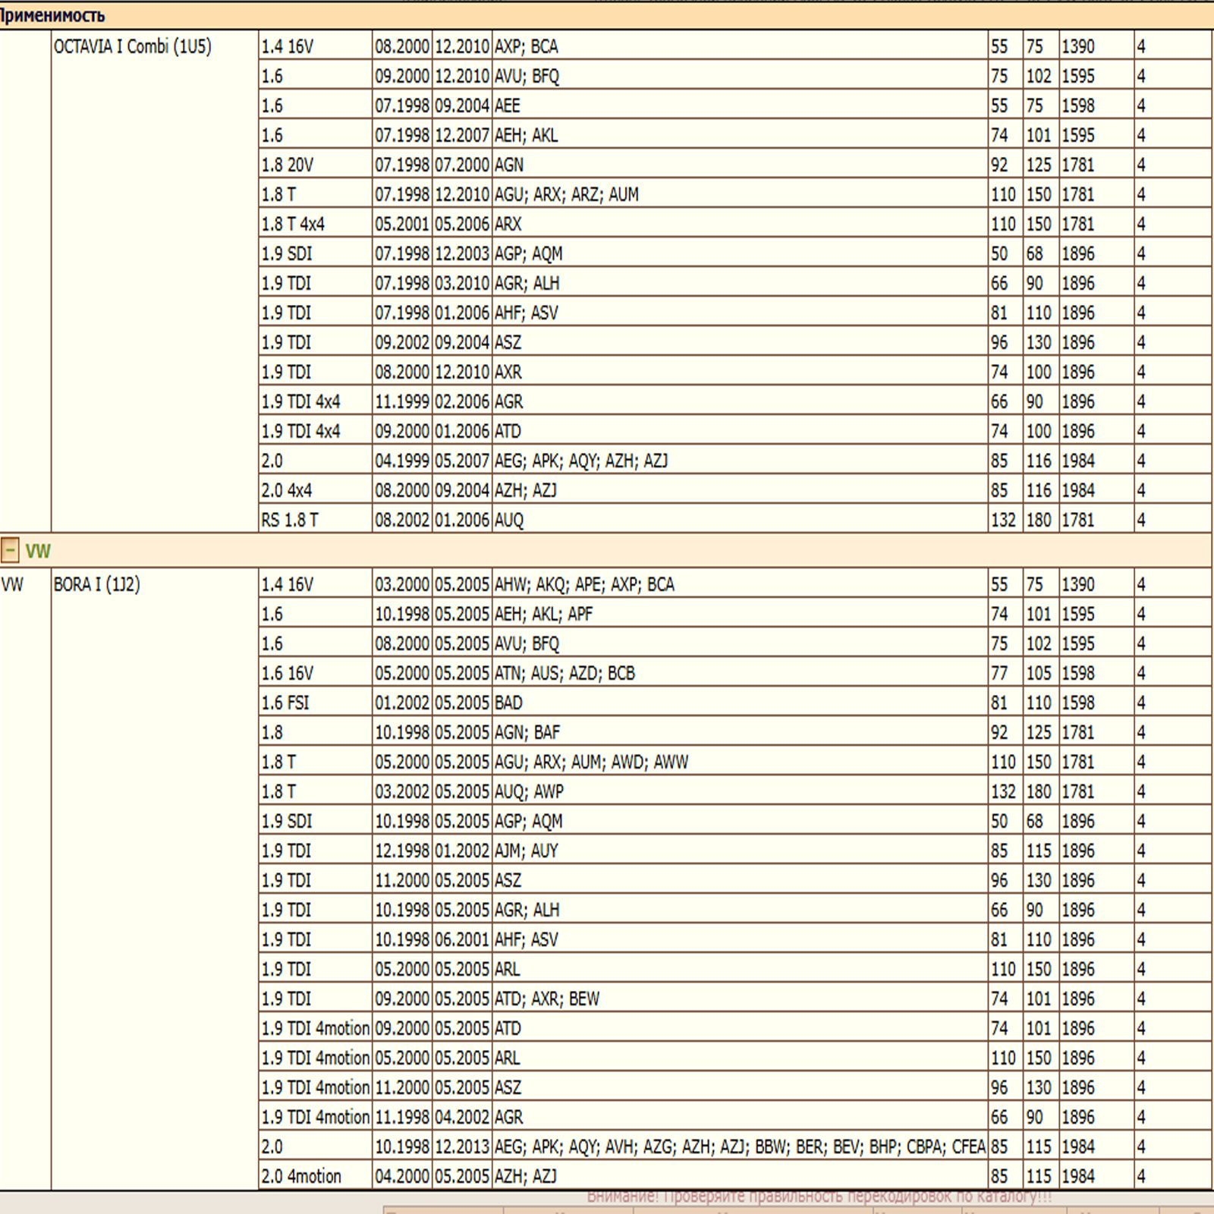This screenshot has height=1214, width=1214.
Task: Select the AJM; AUY engine codes cell
Action: [x=740, y=851]
